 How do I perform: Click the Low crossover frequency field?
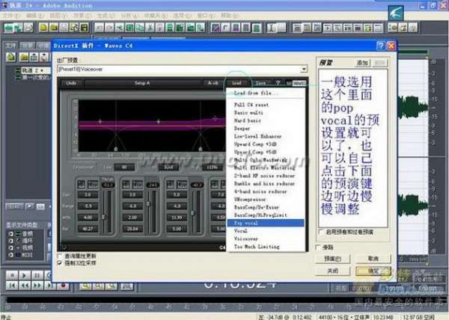tap(124, 167)
